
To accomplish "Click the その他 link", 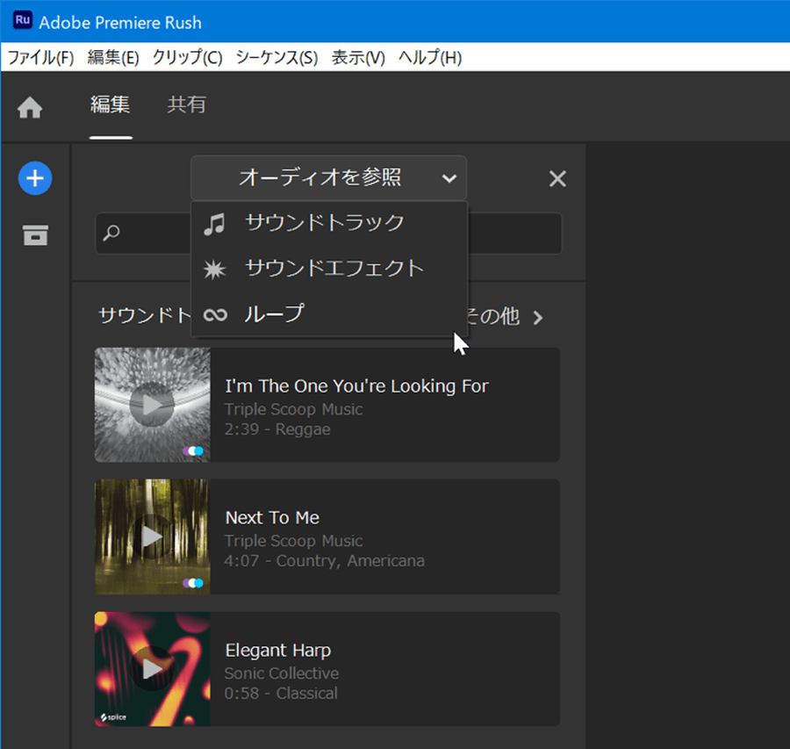I will click(492, 317).
